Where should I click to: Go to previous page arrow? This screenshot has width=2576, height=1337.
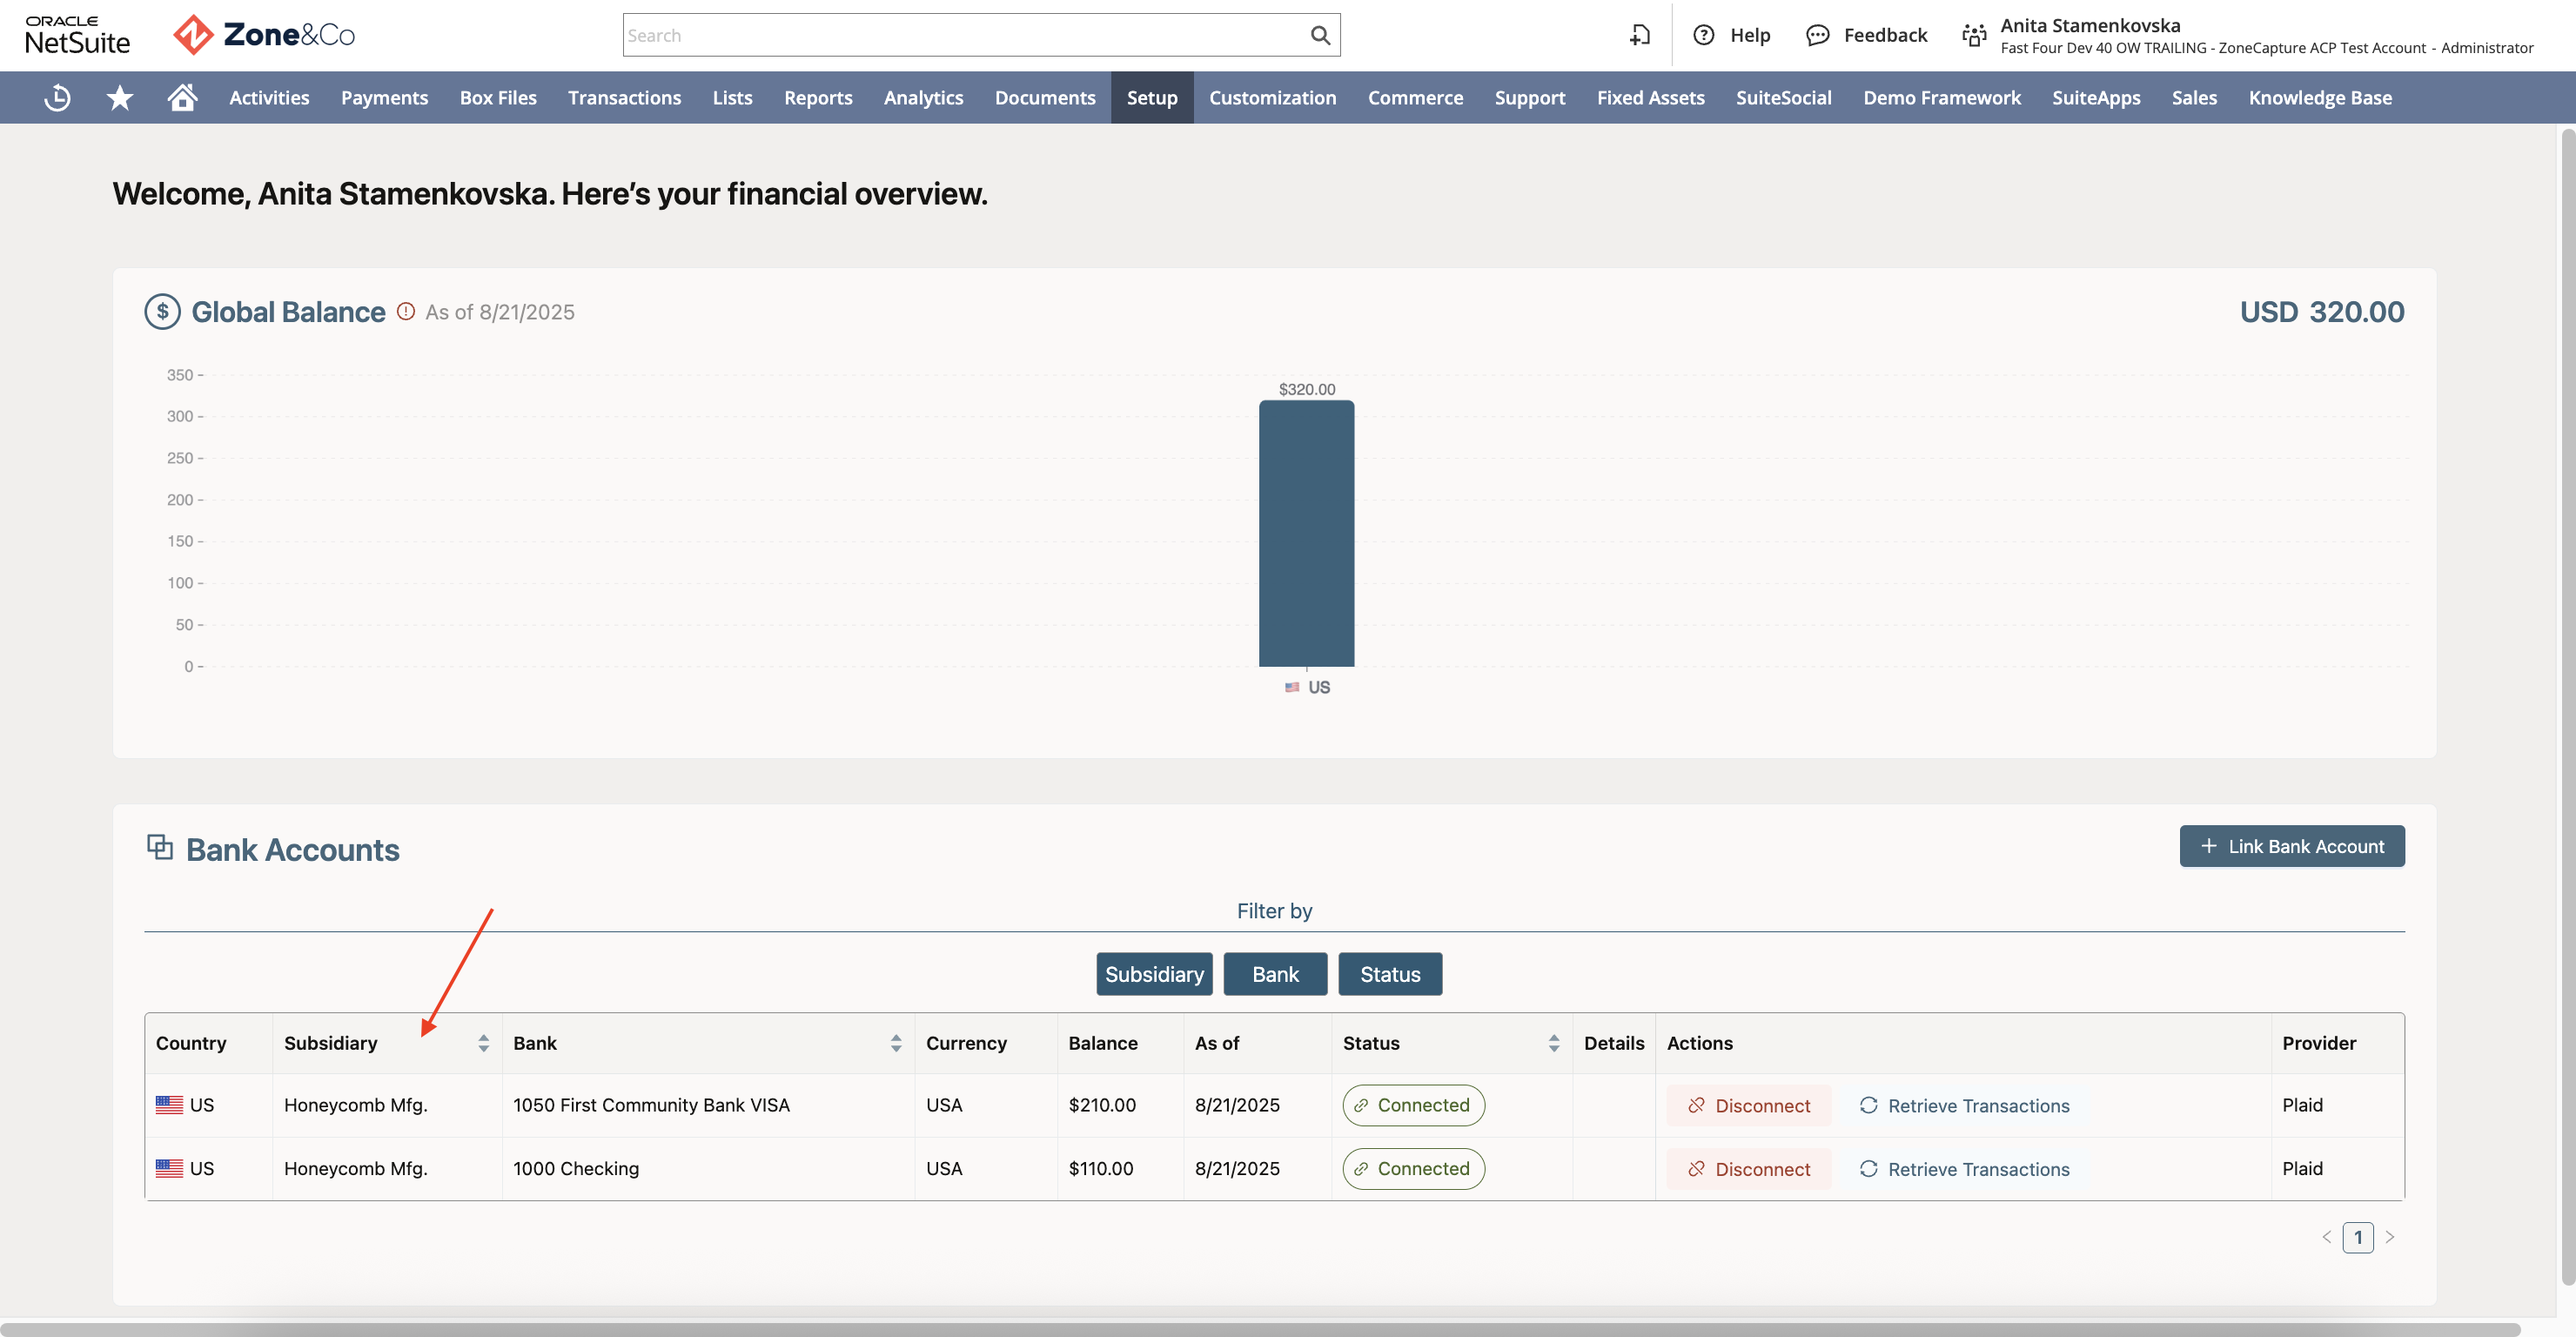pos(2326,1237)
